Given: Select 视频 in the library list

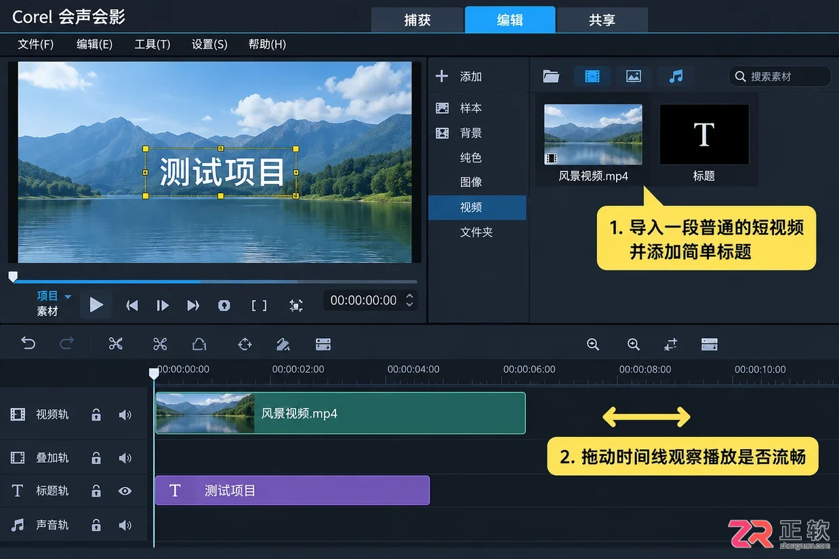Looking at the screenshot, I should [477, 207].
